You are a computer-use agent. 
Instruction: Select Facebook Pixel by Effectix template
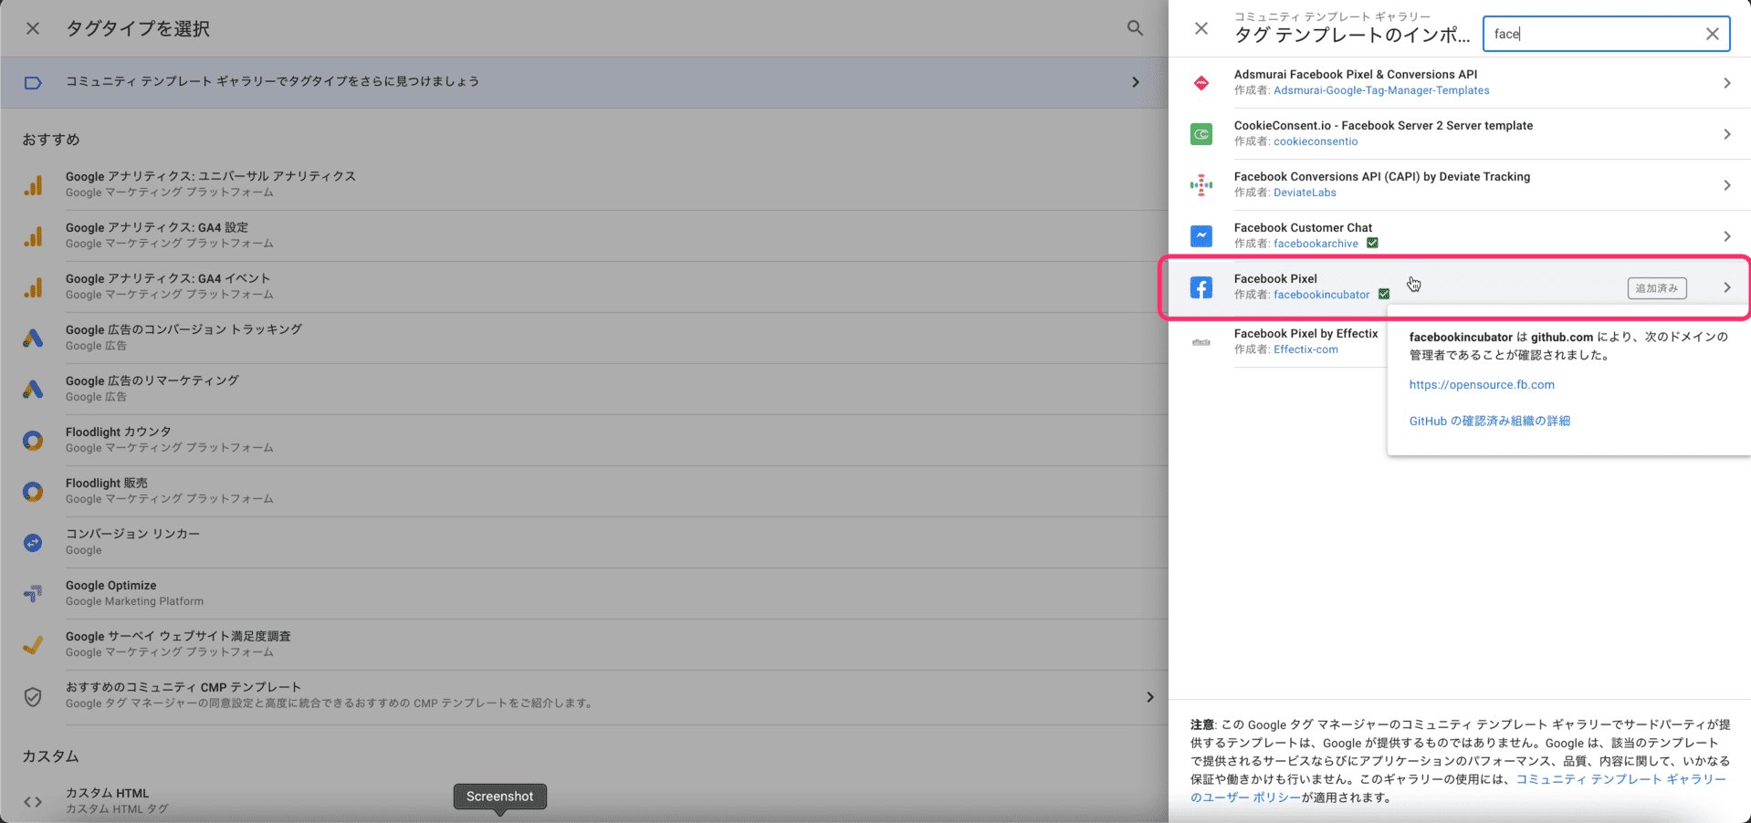click(1306, 334)
